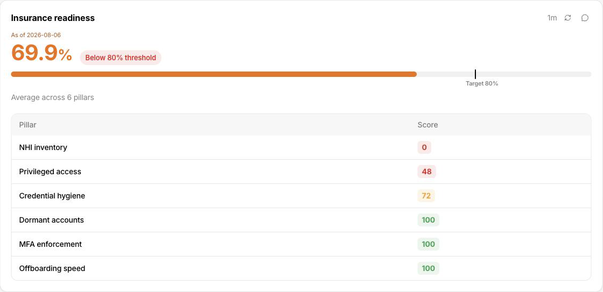Click the refresh icon in the header
The height and width of the screenshot is (292, 603).
click(567, 18)
